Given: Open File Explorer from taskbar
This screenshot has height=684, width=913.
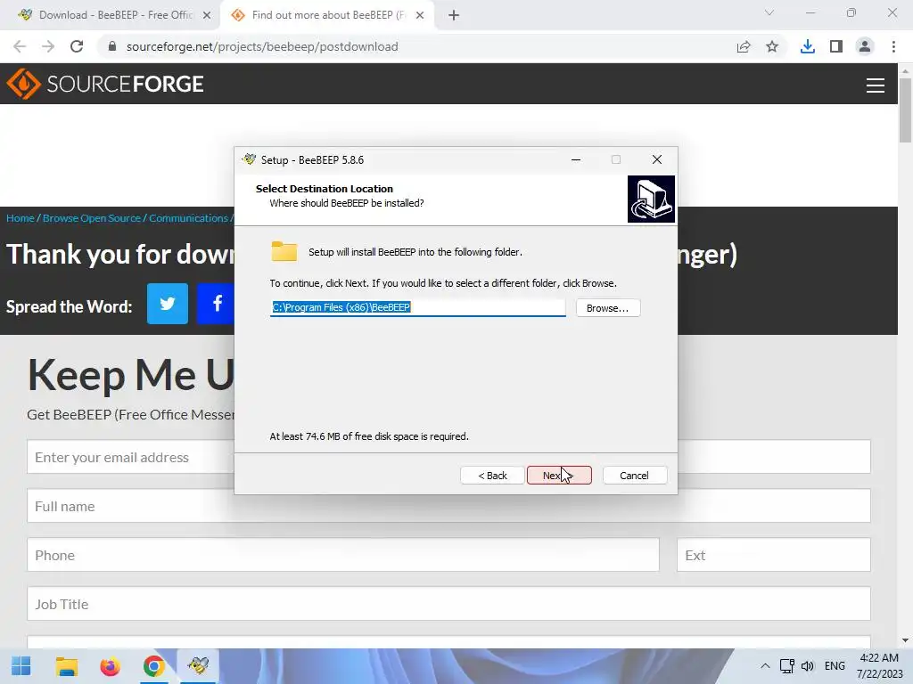Looking at the screenshot, I should click(66, 666).
